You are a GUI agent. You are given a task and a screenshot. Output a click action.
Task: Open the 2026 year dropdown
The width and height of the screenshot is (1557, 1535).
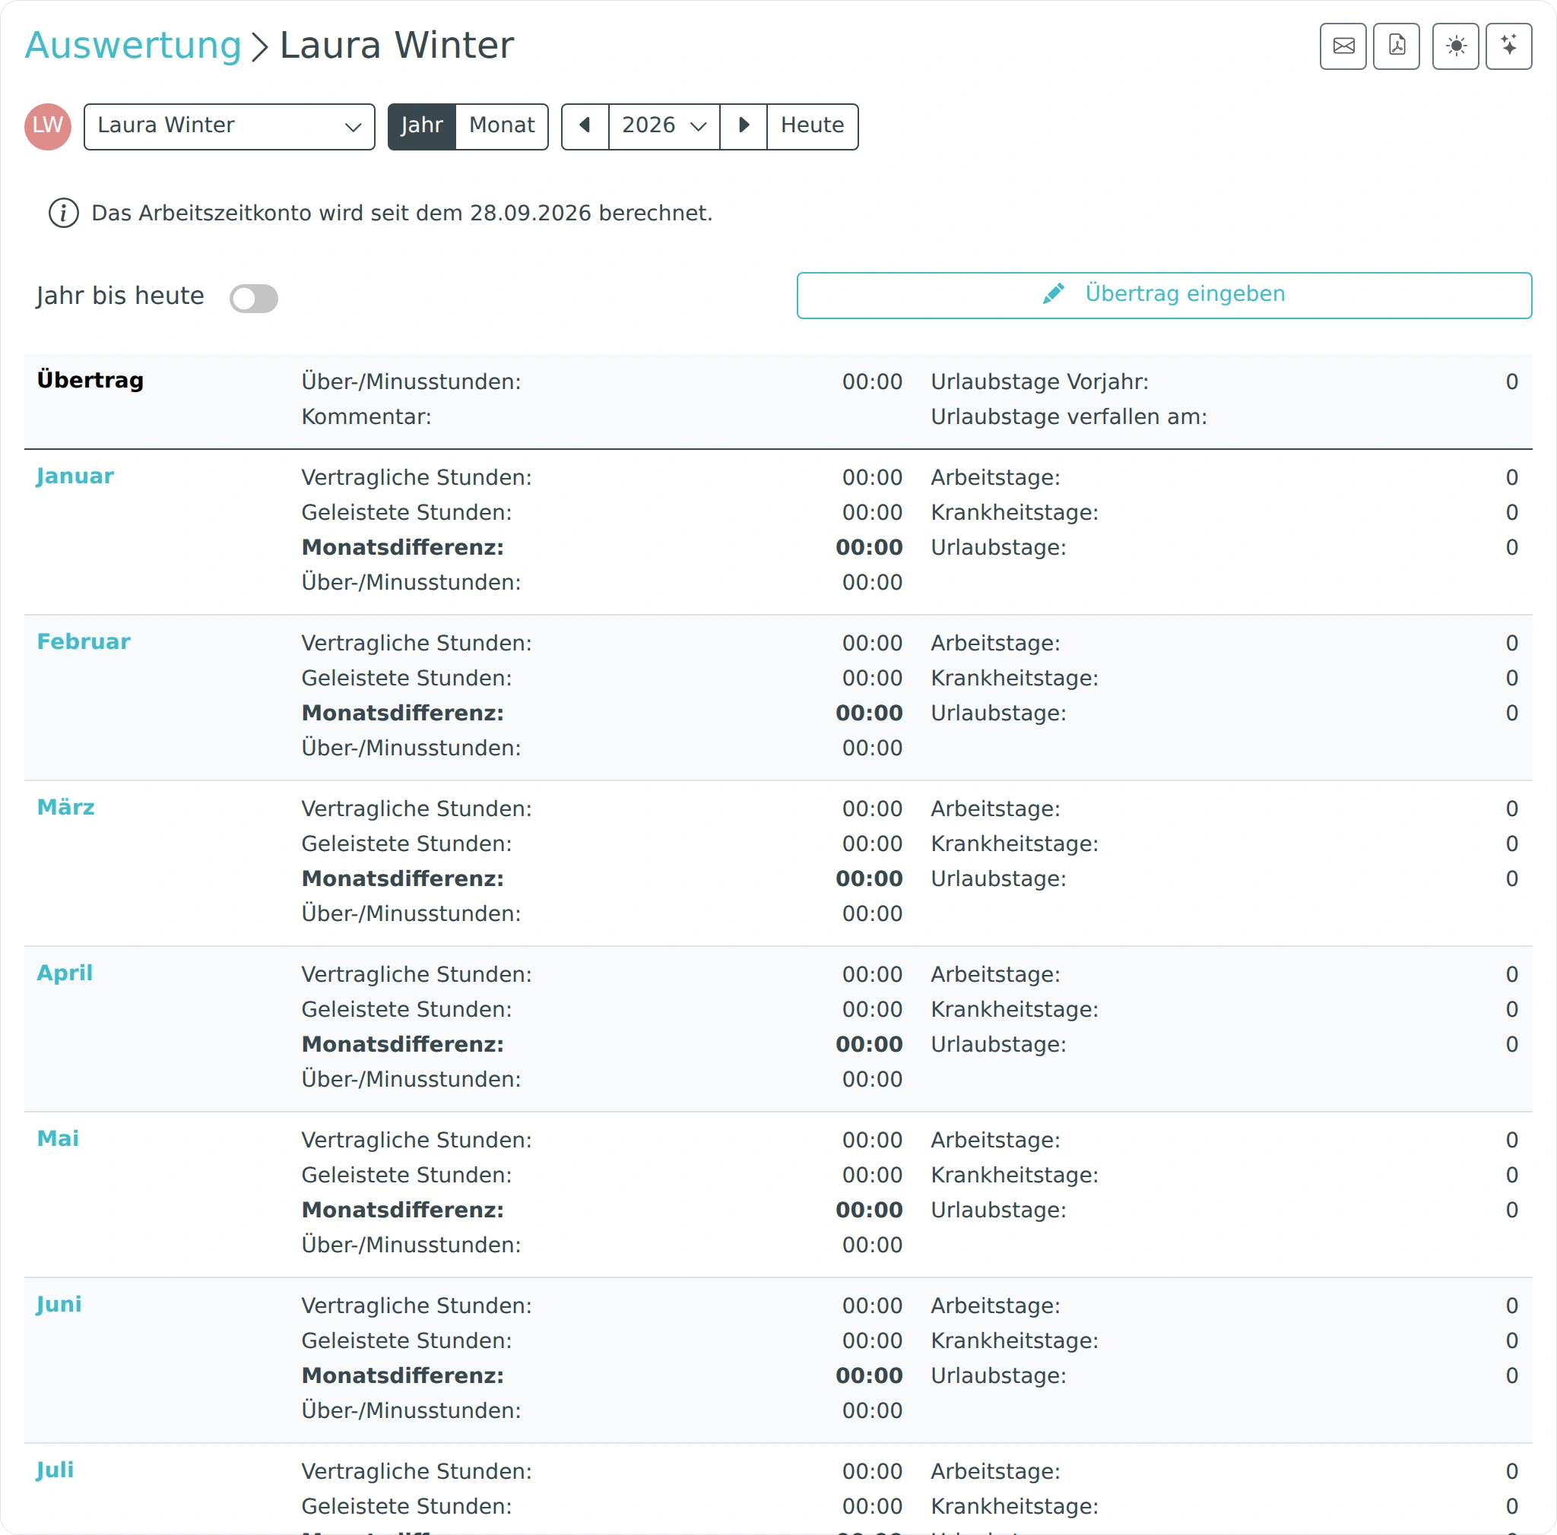(664, 126)
